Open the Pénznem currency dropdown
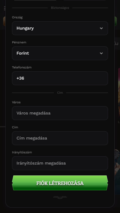The image size is (120, 213). tap(60, 53)
